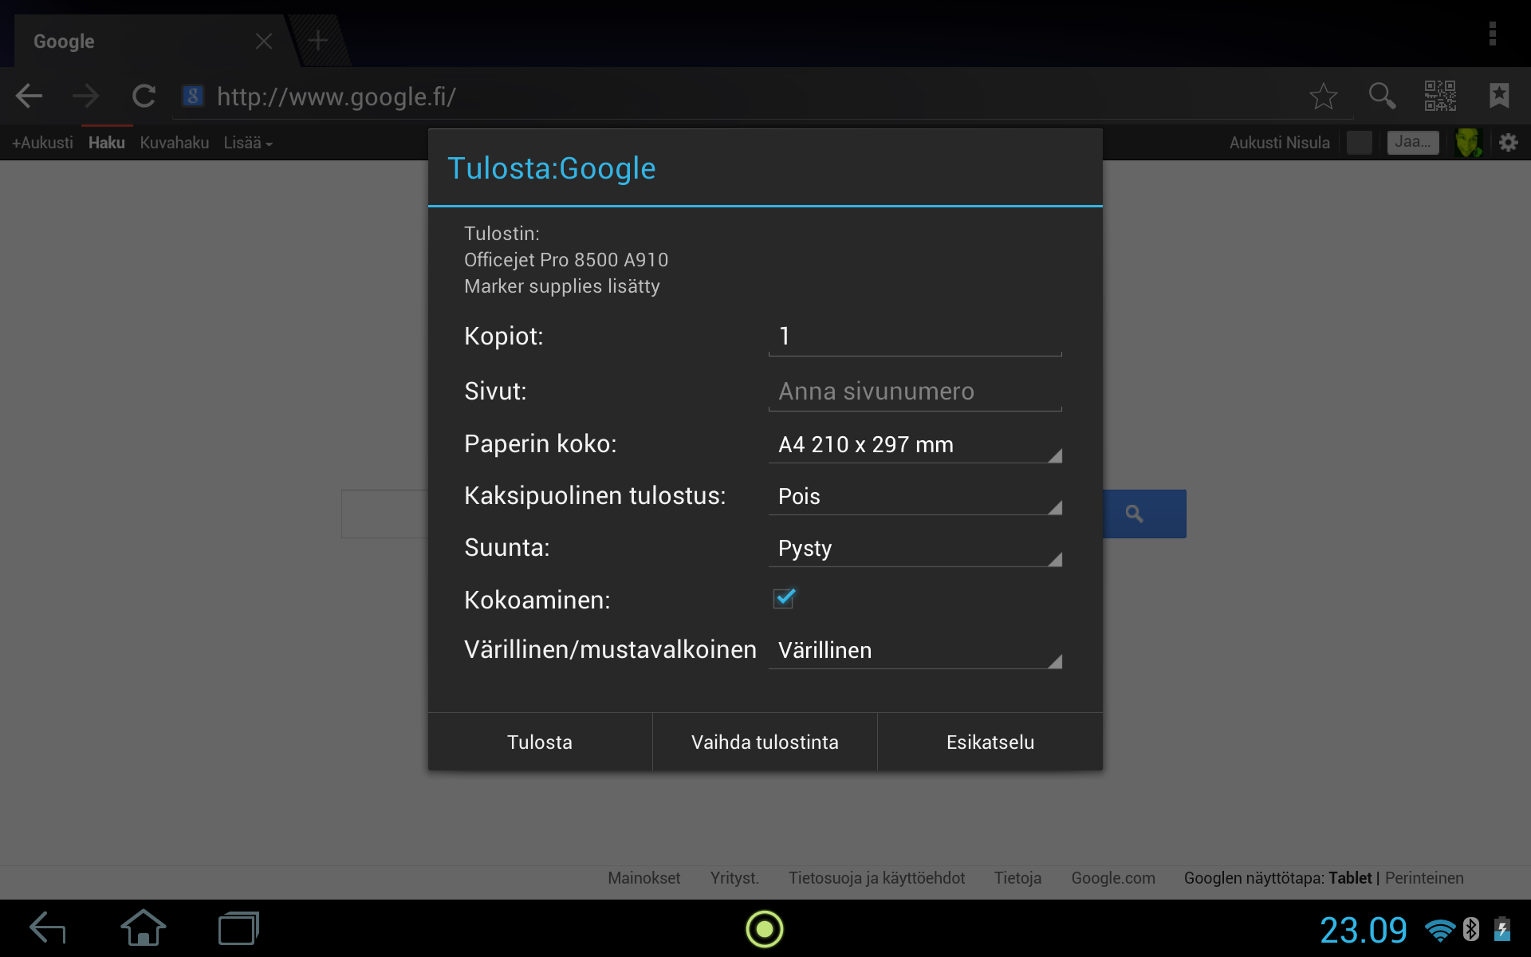This screenshot has height=957, width=1531.
Task: Select the Kuvahaku menu item
Action: coord(175,143)
